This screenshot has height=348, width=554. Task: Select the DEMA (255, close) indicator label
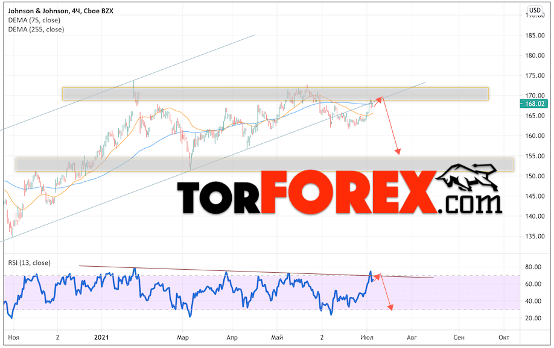[x=36, y=30]
